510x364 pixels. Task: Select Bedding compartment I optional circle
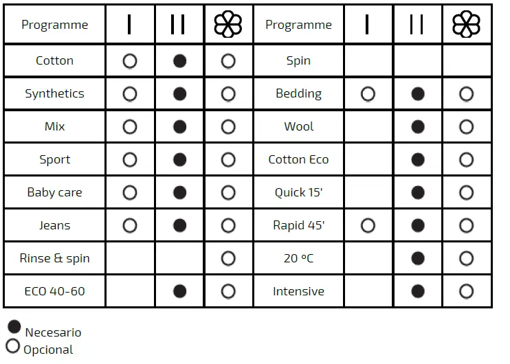click(368, 93)
